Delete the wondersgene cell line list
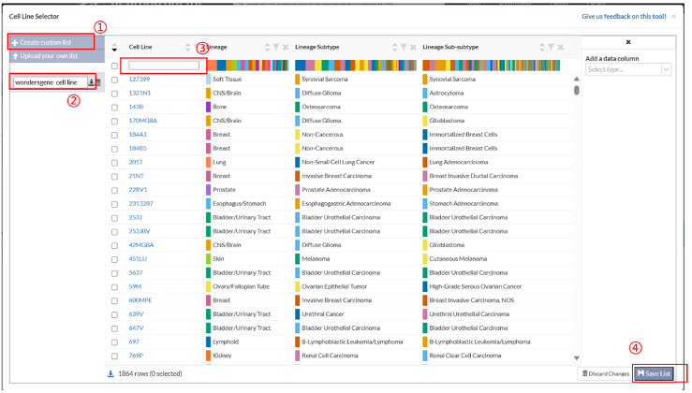The width and height of the screenshot is (692, 393). click(x=98, y=82)
